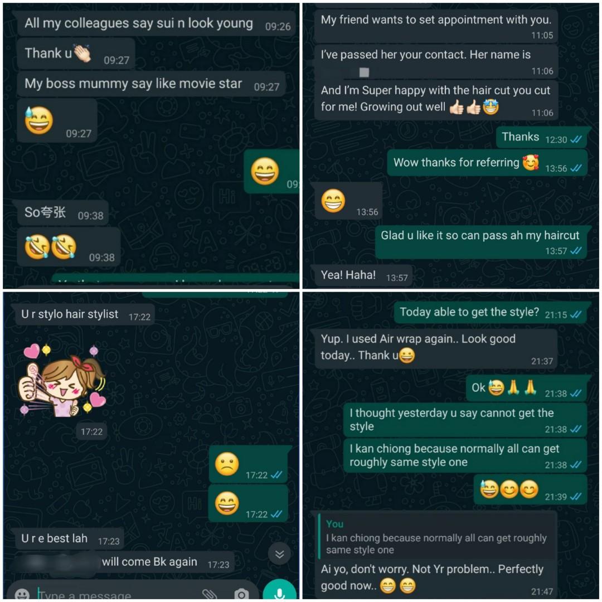The width and height of the screenshot is (602, 602).
Task: Tap the sweat-smile emoji received at 09:27
Action: (x=57, y=121)
